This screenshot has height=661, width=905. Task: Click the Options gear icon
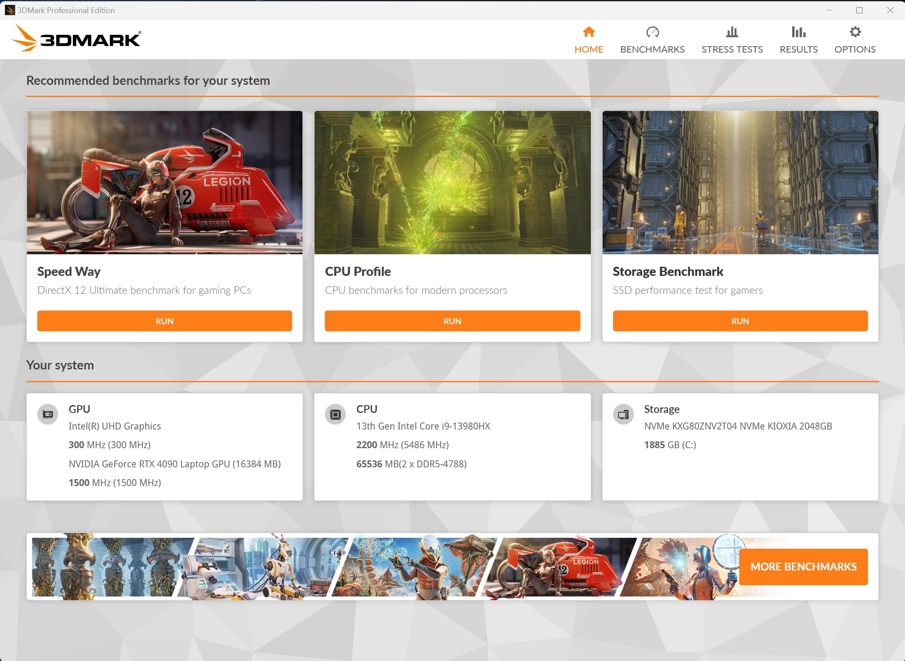(855, 32)
